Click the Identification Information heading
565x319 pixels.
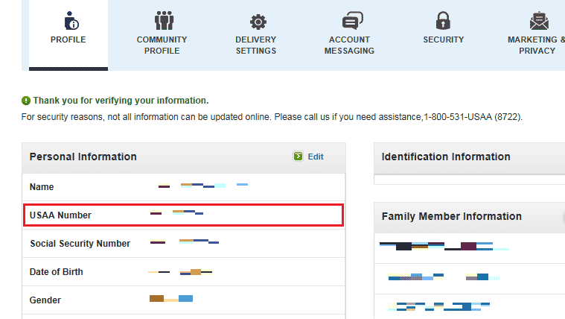click(x=446, y=157)
